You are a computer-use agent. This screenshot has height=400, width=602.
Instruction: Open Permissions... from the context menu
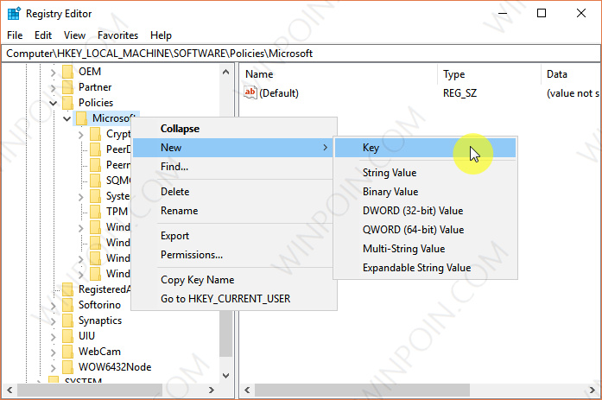point(234,255)
